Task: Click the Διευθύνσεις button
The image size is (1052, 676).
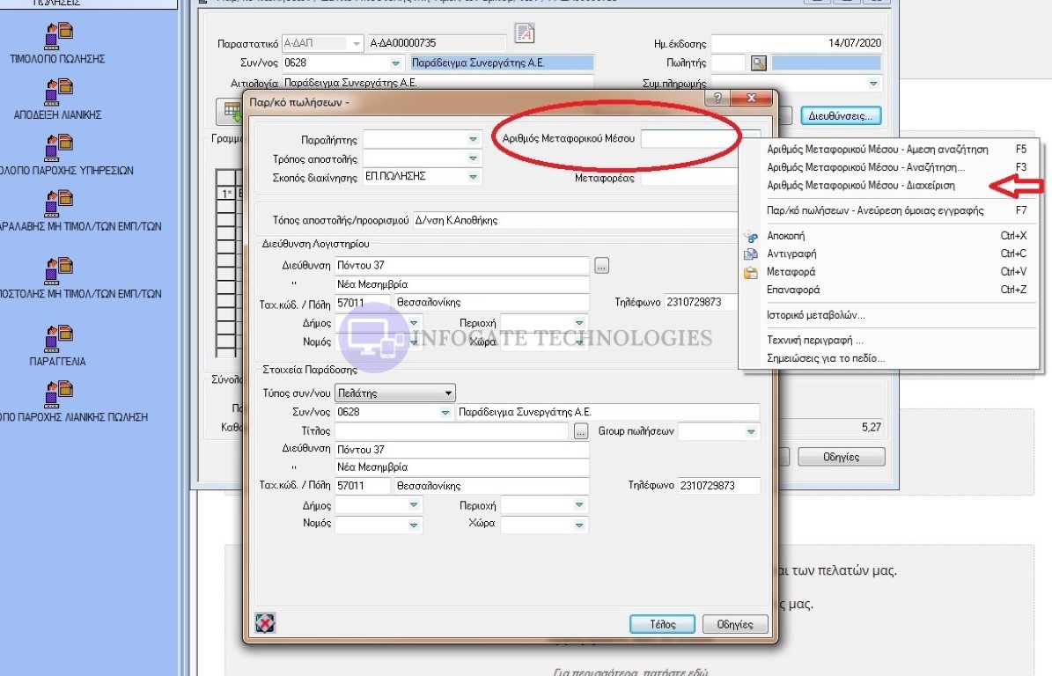Action: point(841,115)
